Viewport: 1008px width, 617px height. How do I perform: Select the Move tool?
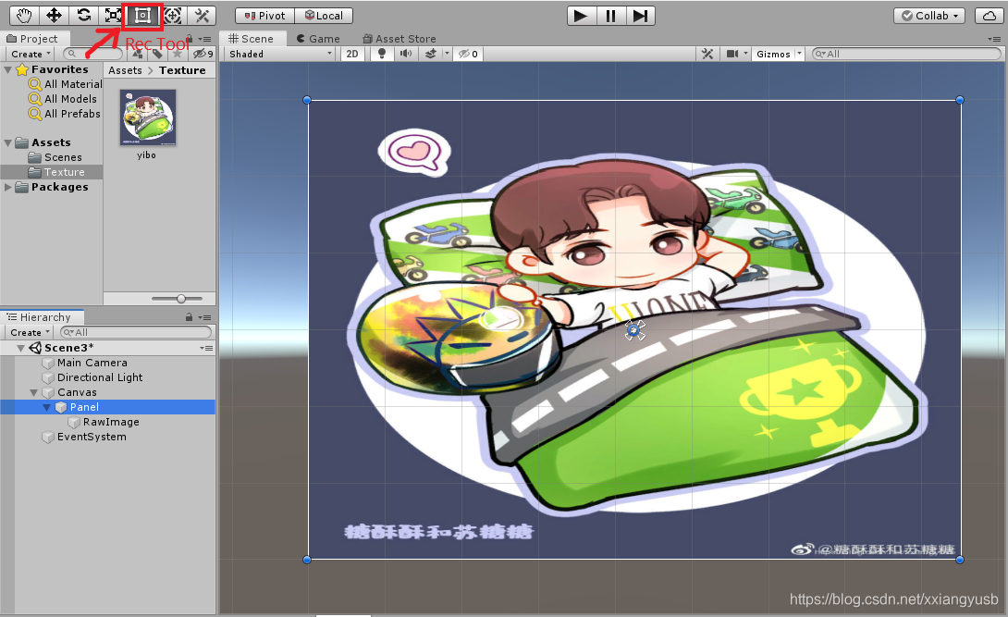point(54,16)
